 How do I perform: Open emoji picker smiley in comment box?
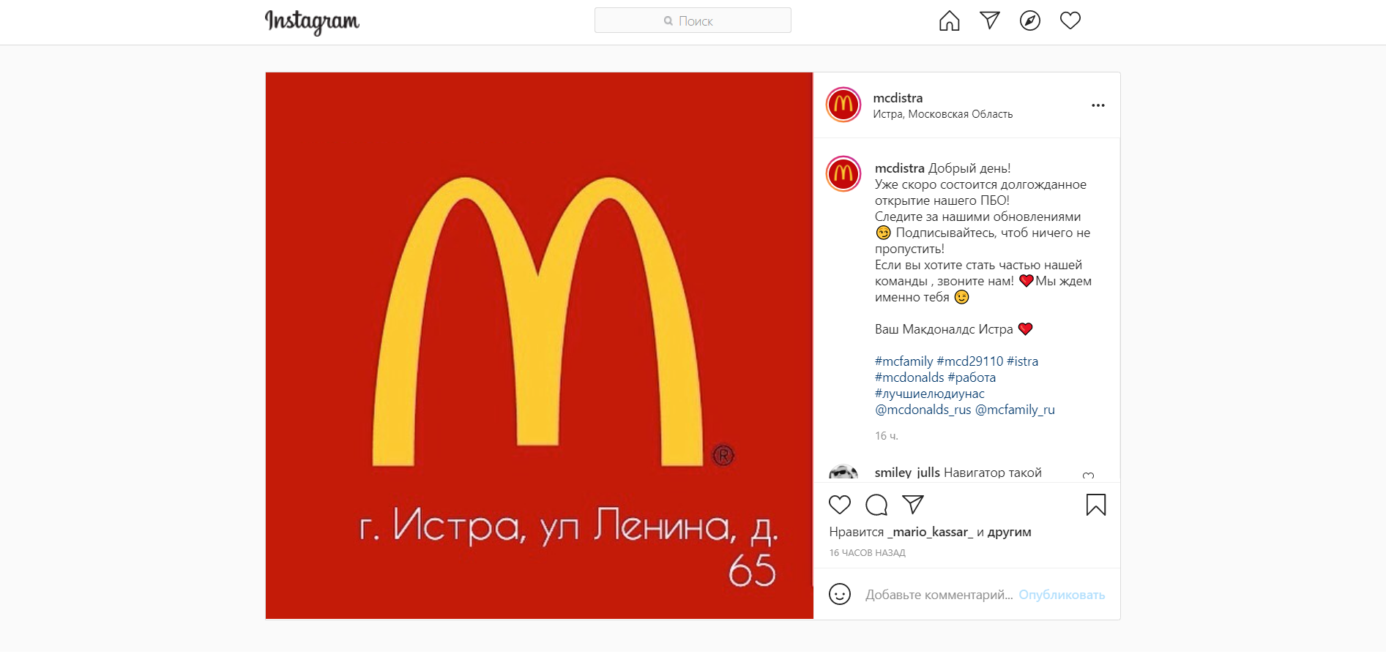pyautogui.click(x=840, y=594)
